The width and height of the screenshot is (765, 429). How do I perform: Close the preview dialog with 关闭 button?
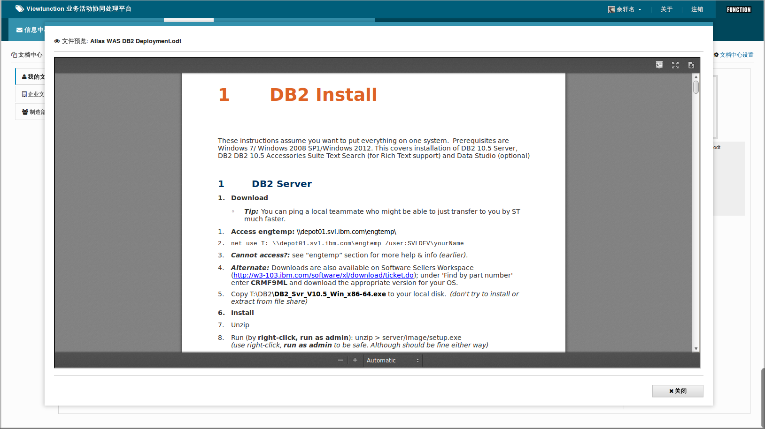click(678, 391)
